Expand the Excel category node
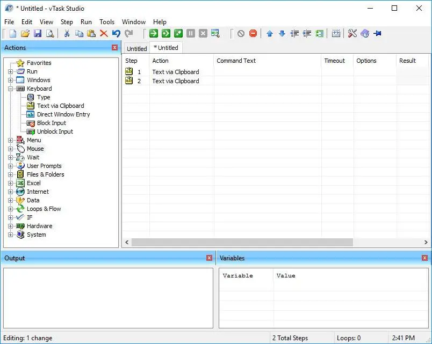Screen dimensions: 432x344 10,184
